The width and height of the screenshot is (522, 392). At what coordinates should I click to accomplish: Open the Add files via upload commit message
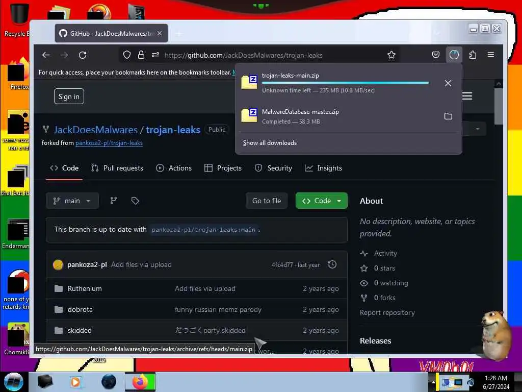[142, 265]
